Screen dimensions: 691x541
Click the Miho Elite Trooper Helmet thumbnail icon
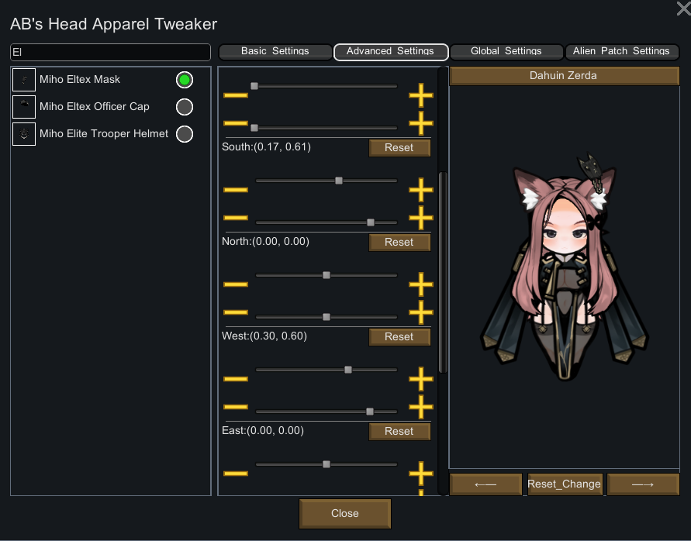24,134
